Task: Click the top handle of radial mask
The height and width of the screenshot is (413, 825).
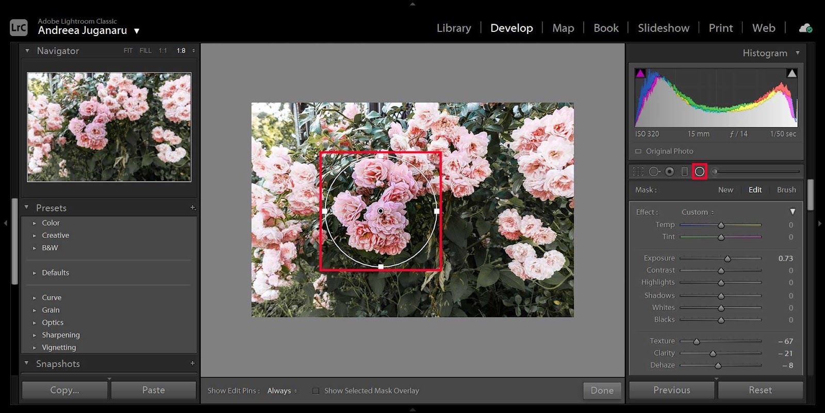Action: pos(381,156)
